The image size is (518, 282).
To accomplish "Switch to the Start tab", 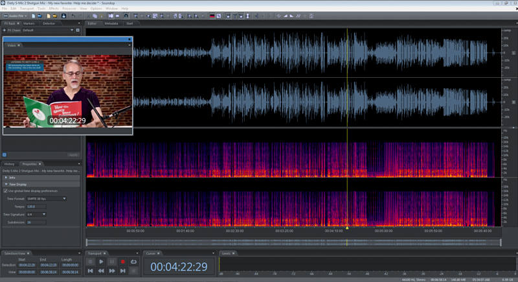I will point(129,23).
